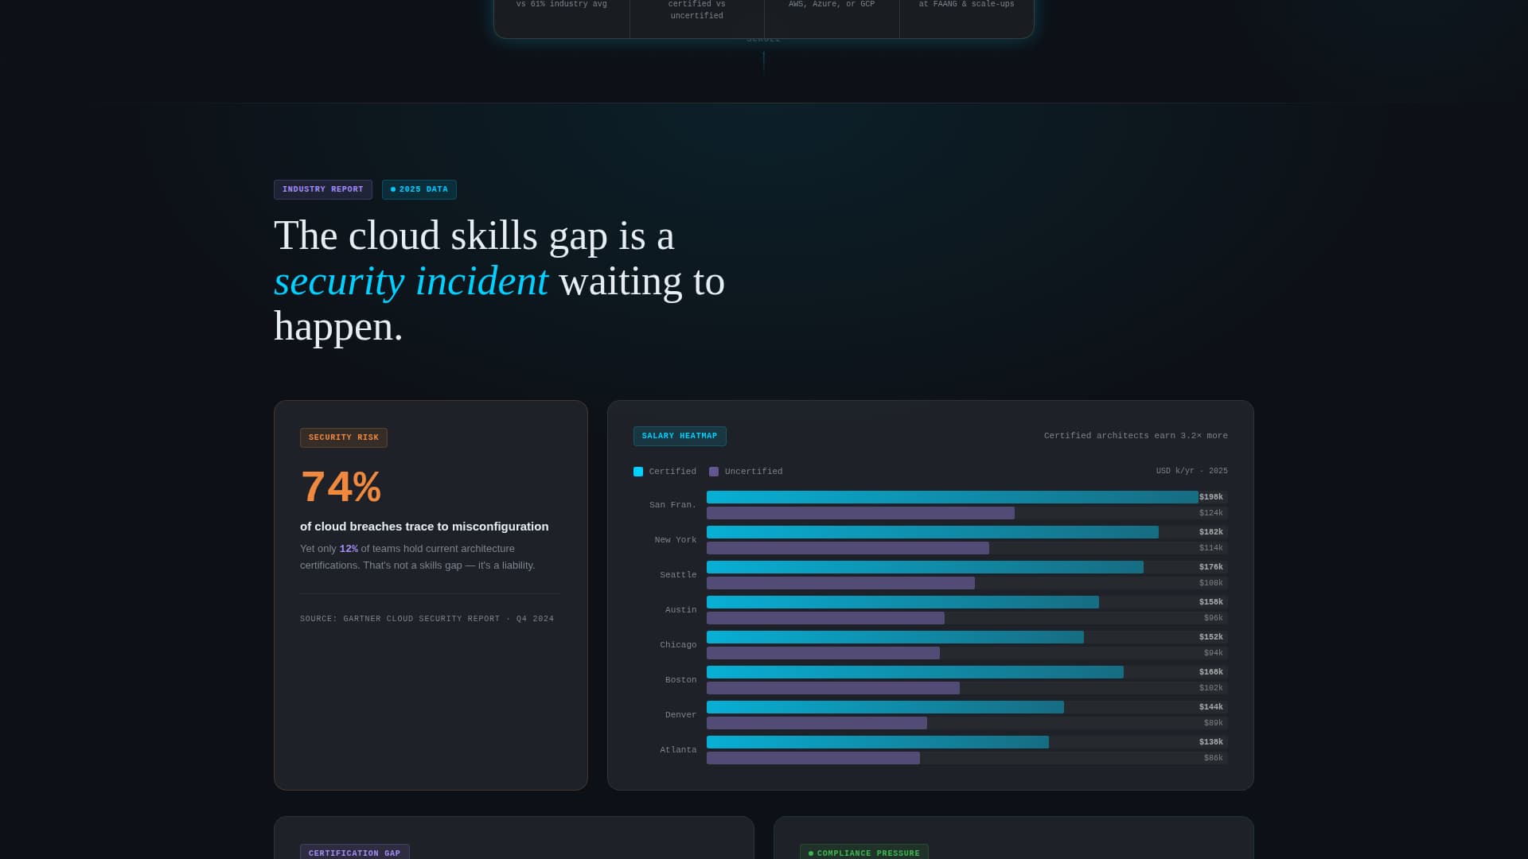Click the $108k Seattle uncertified value

[x=1210, y=583]
